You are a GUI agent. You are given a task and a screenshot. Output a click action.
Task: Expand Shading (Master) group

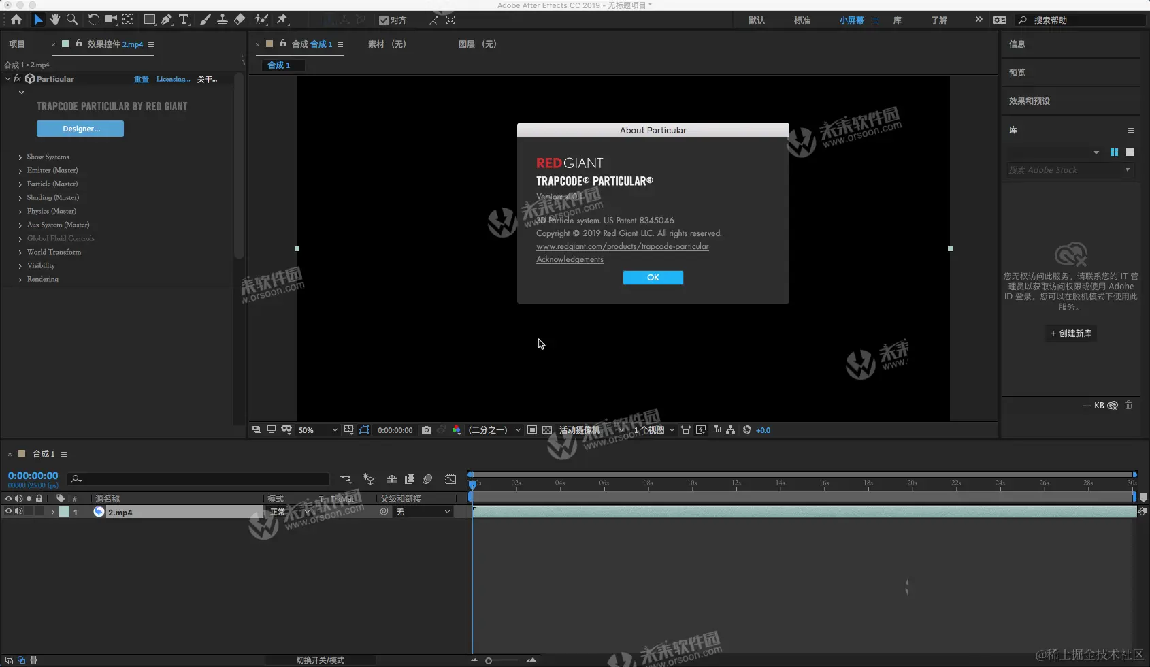[20, 198]
